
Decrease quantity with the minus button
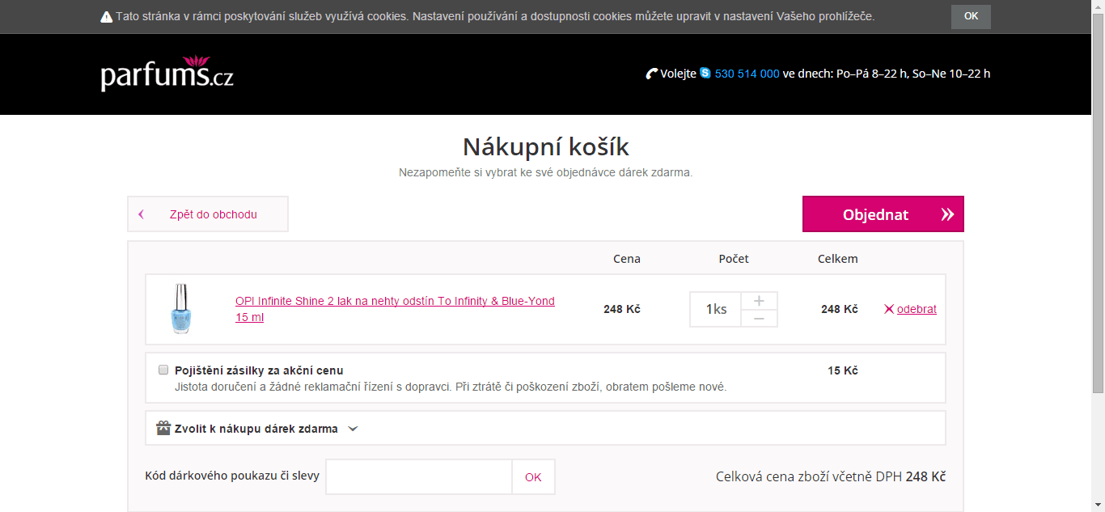[x=759, y=319]
